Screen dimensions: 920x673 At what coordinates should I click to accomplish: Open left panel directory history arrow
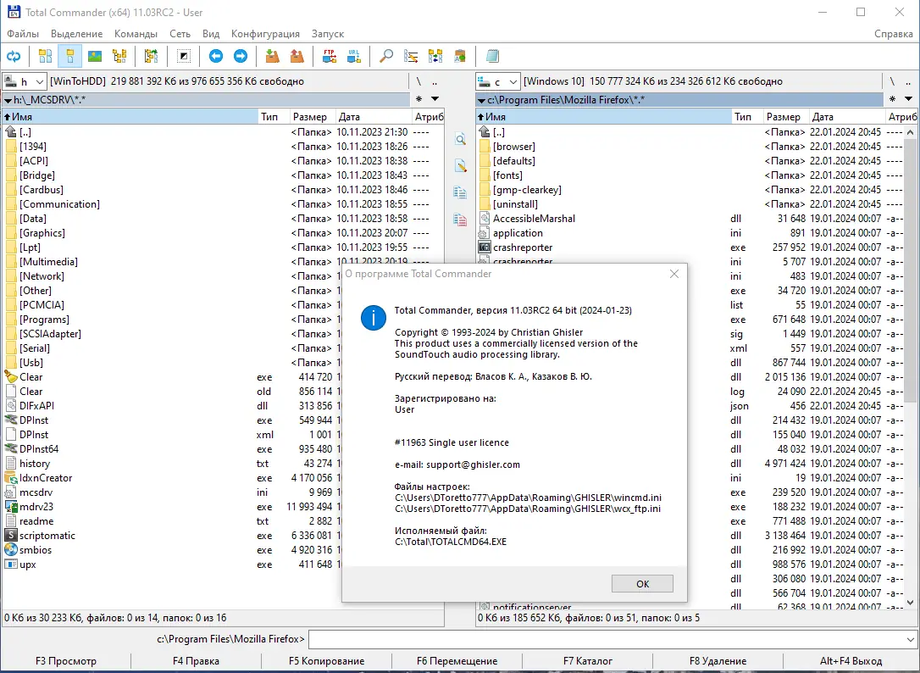[x=435, y=99]
